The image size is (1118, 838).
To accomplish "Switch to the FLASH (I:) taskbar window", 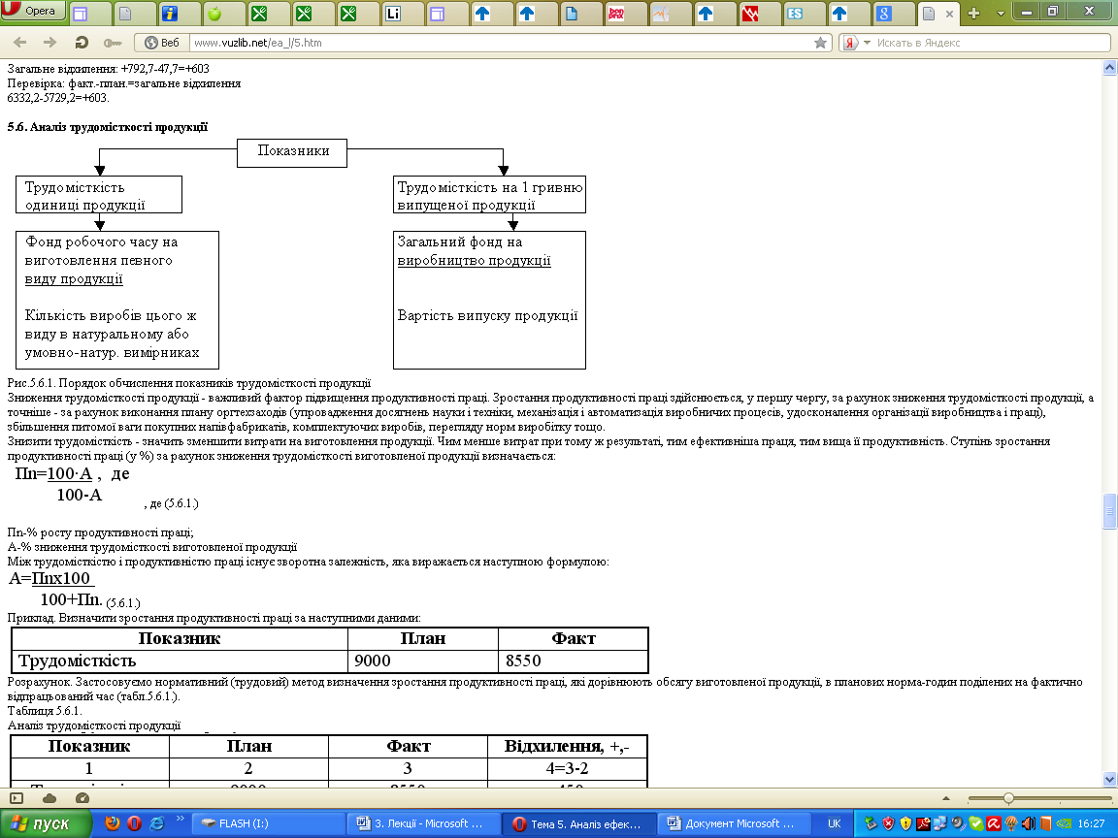I will [269, 823].
